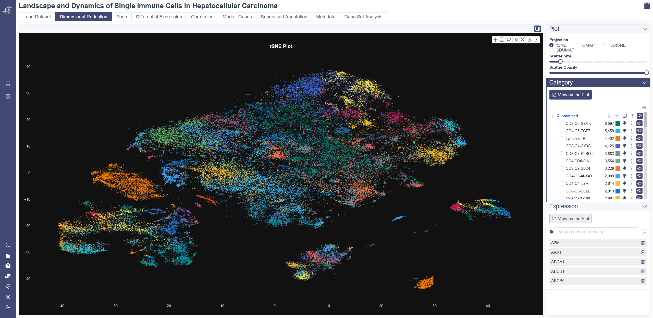Screen dimensions: 653x318
Task: Reset plot axes to fit
Action: click(523, 40)
